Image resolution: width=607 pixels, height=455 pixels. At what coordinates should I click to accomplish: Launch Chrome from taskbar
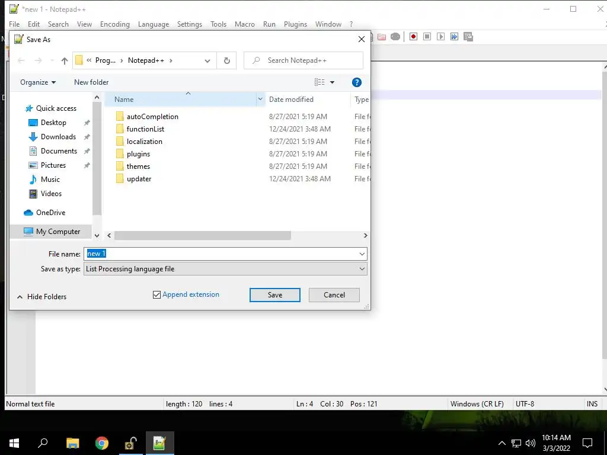click(x=102, y=443)
